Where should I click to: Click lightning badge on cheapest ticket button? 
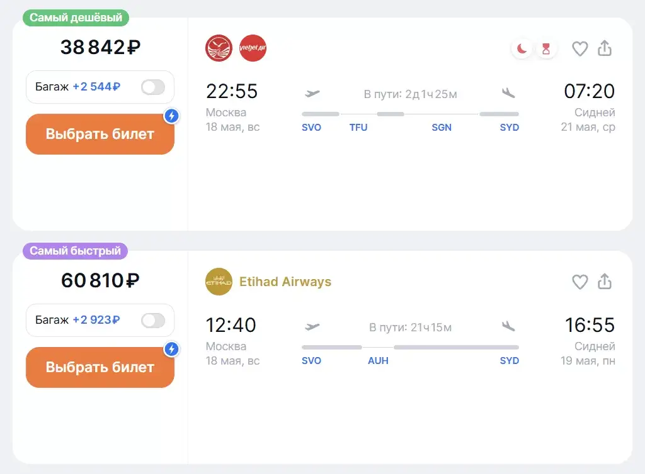tap(171, 116)
